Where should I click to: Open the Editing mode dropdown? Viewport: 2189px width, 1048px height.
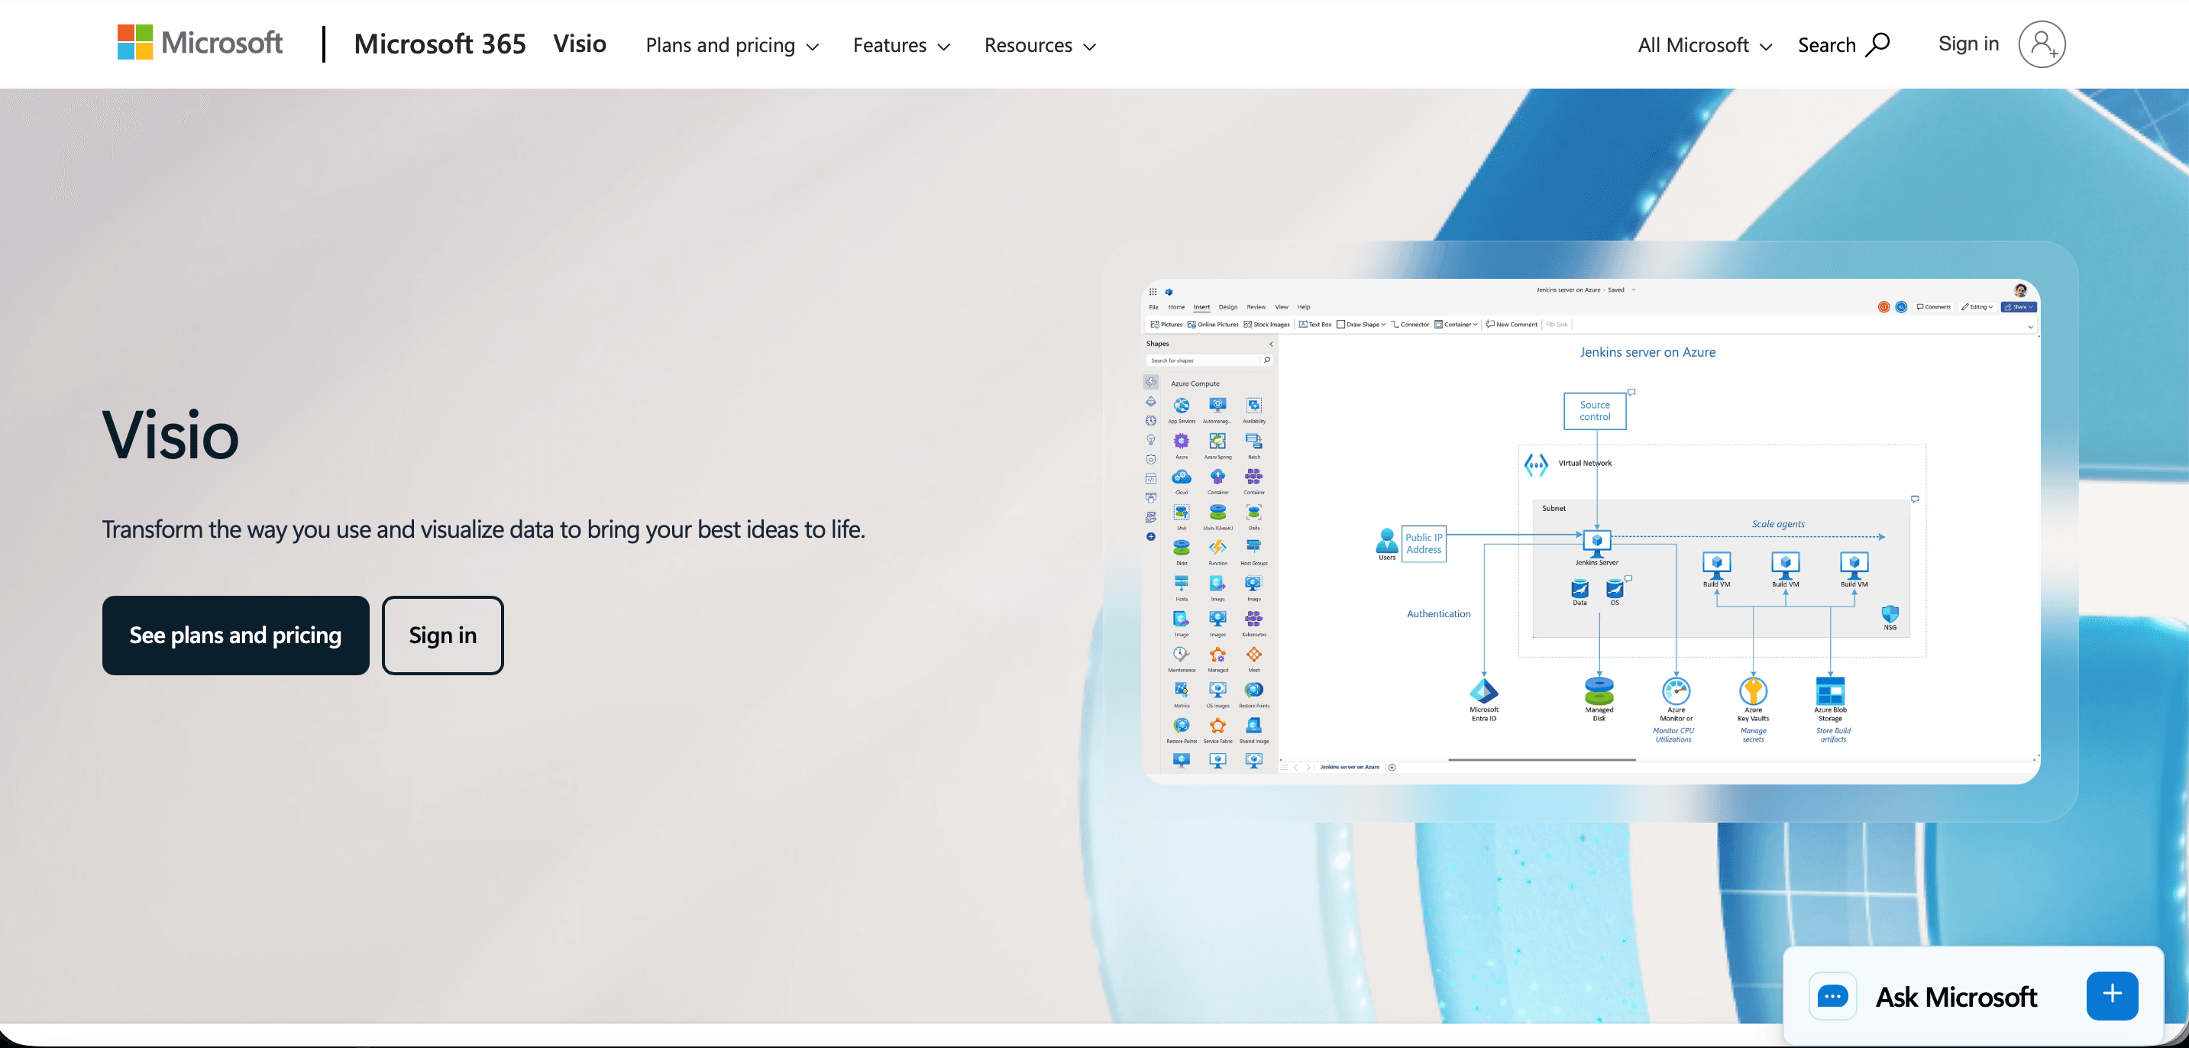(x=1977, y=307)
